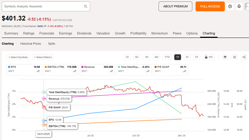Switch chart range to 6M
Viewport: 249px width, 140px height.
(156, 57)
